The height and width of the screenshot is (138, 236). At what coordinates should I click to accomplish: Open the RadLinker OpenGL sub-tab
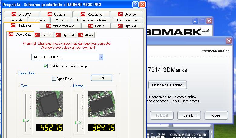65,35
